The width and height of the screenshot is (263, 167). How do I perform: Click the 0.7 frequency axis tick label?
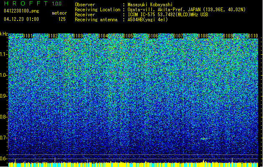point(4,138)
